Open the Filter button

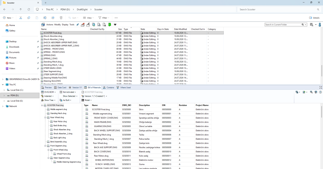104,18
